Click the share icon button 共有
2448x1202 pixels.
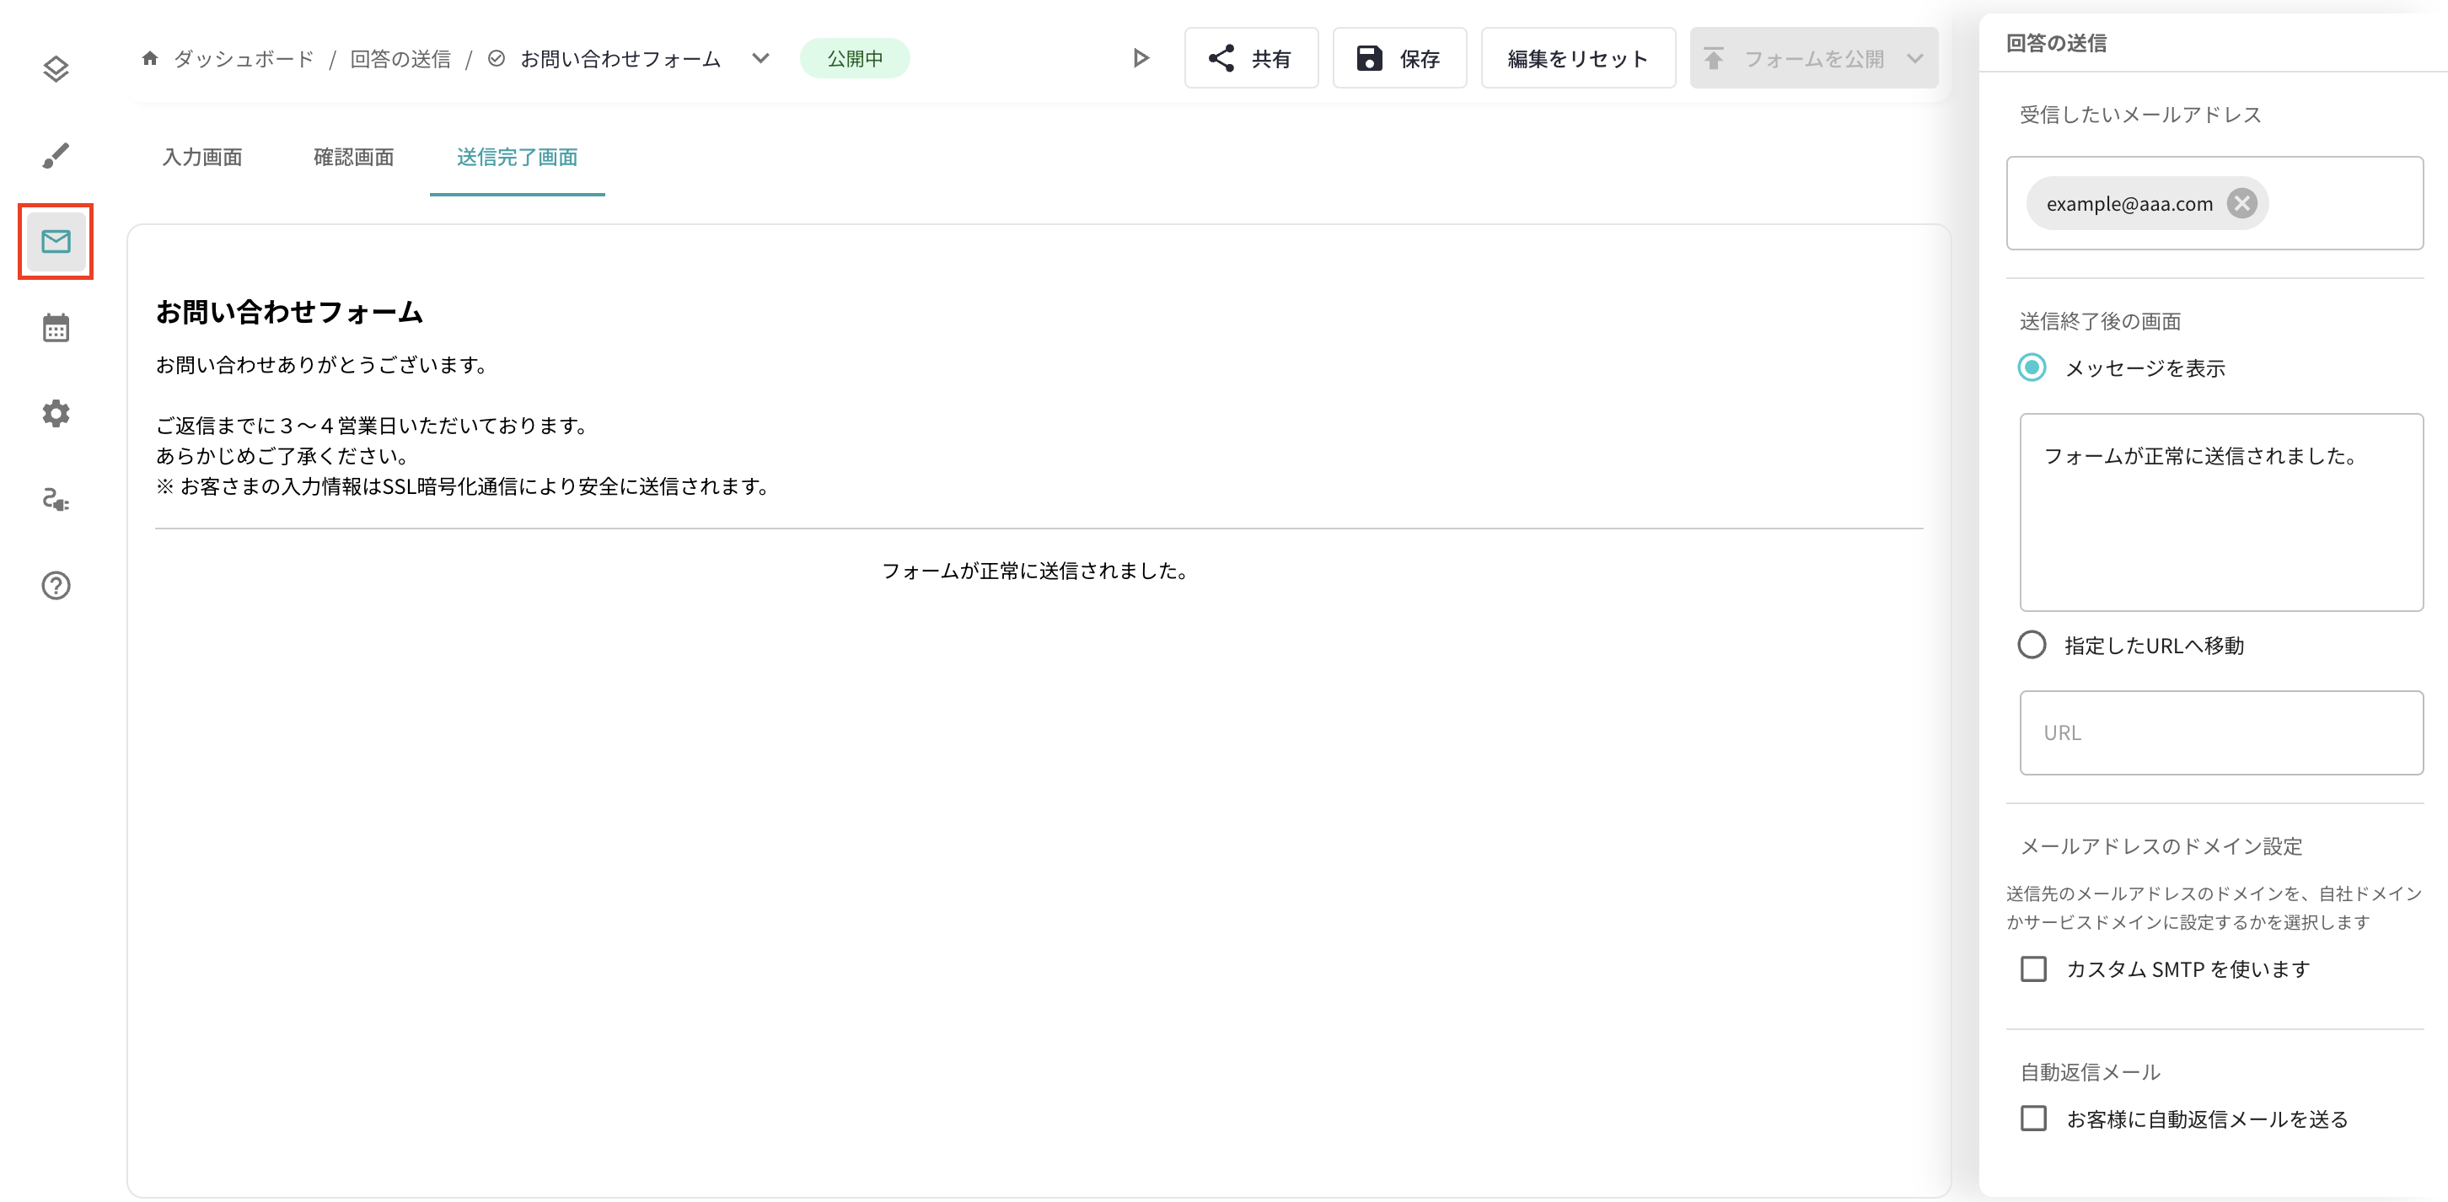tap(1251, 58)
